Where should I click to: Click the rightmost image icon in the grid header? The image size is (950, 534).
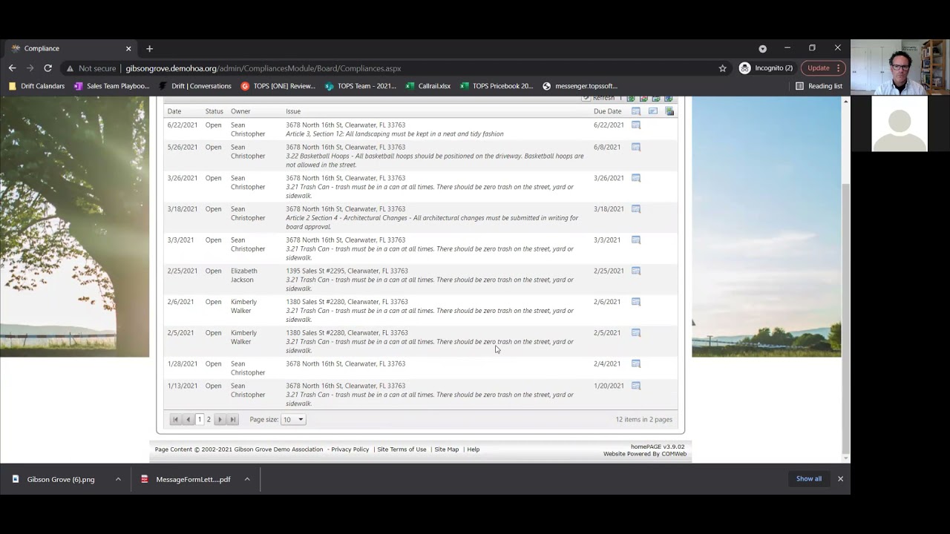(x=669, y=111)
